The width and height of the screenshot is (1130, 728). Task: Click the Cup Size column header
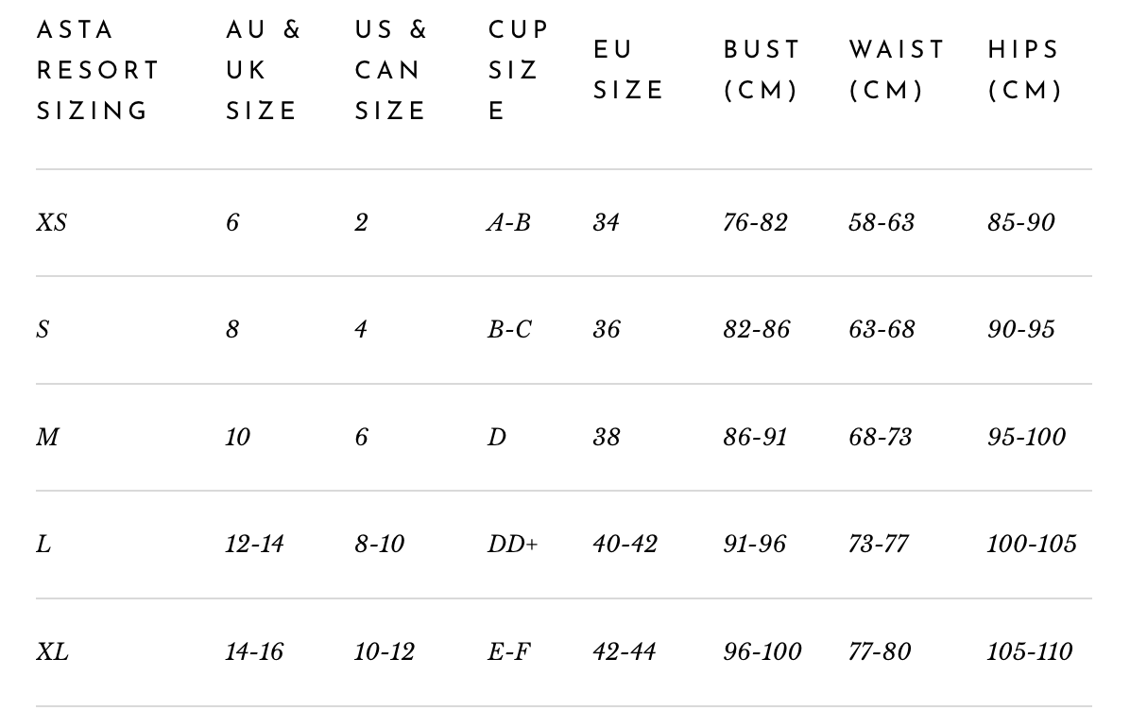[517, 71]
